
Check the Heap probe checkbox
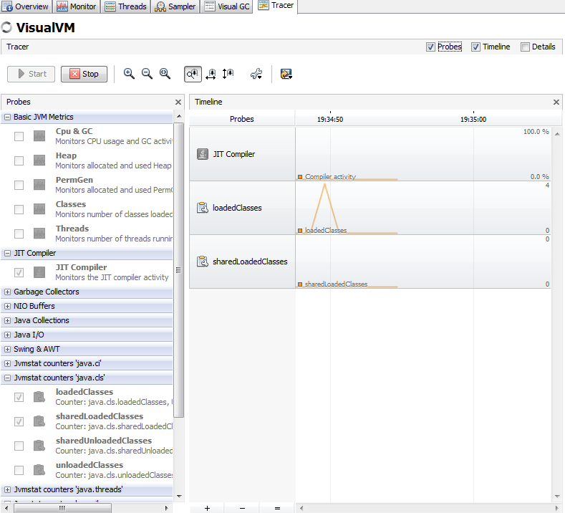[19, 160]
